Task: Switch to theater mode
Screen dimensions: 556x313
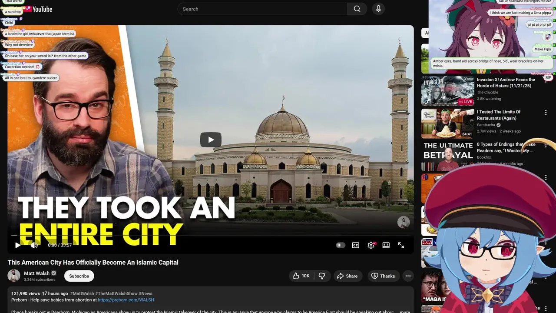Action: [x=386, y=245]
